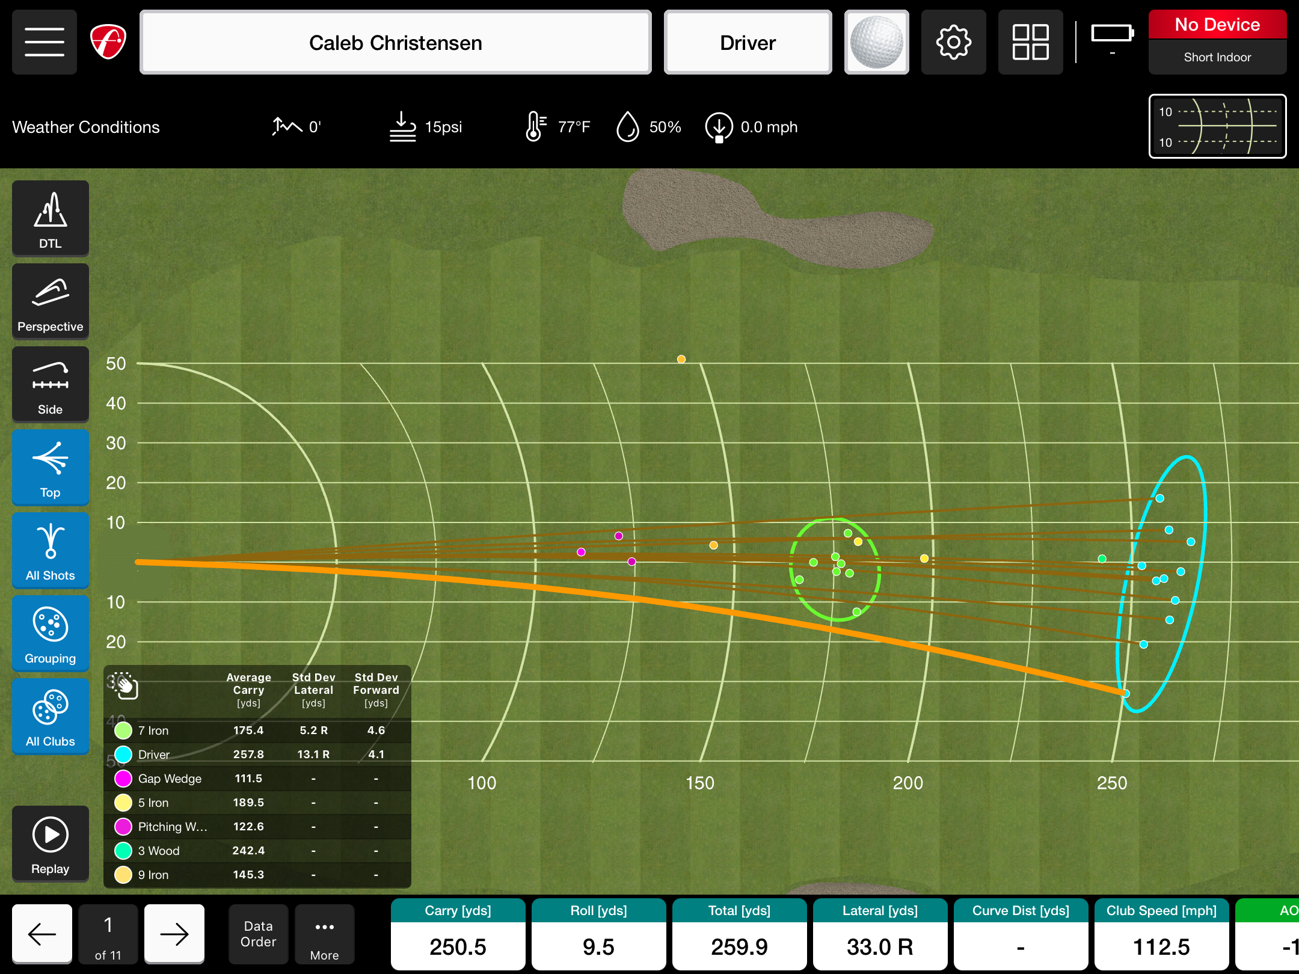Display All Clubs dispersion view
Image resolution: width=1299 pixels, height=974 pixels.
[50, 716]
